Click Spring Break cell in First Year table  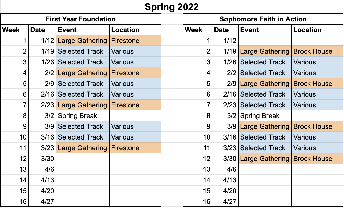pos(82,116)
